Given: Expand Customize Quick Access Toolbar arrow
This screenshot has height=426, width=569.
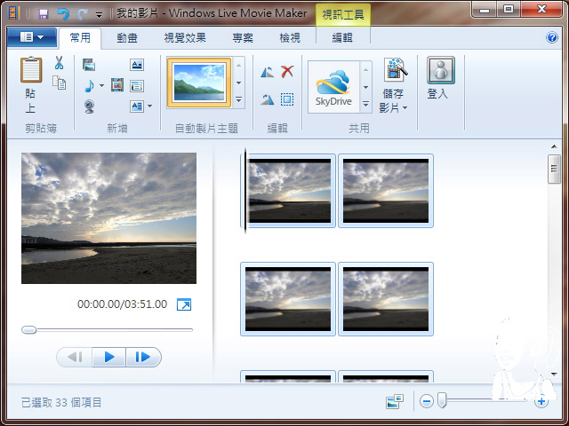Looking at the screenshot, I should (99, 14).
